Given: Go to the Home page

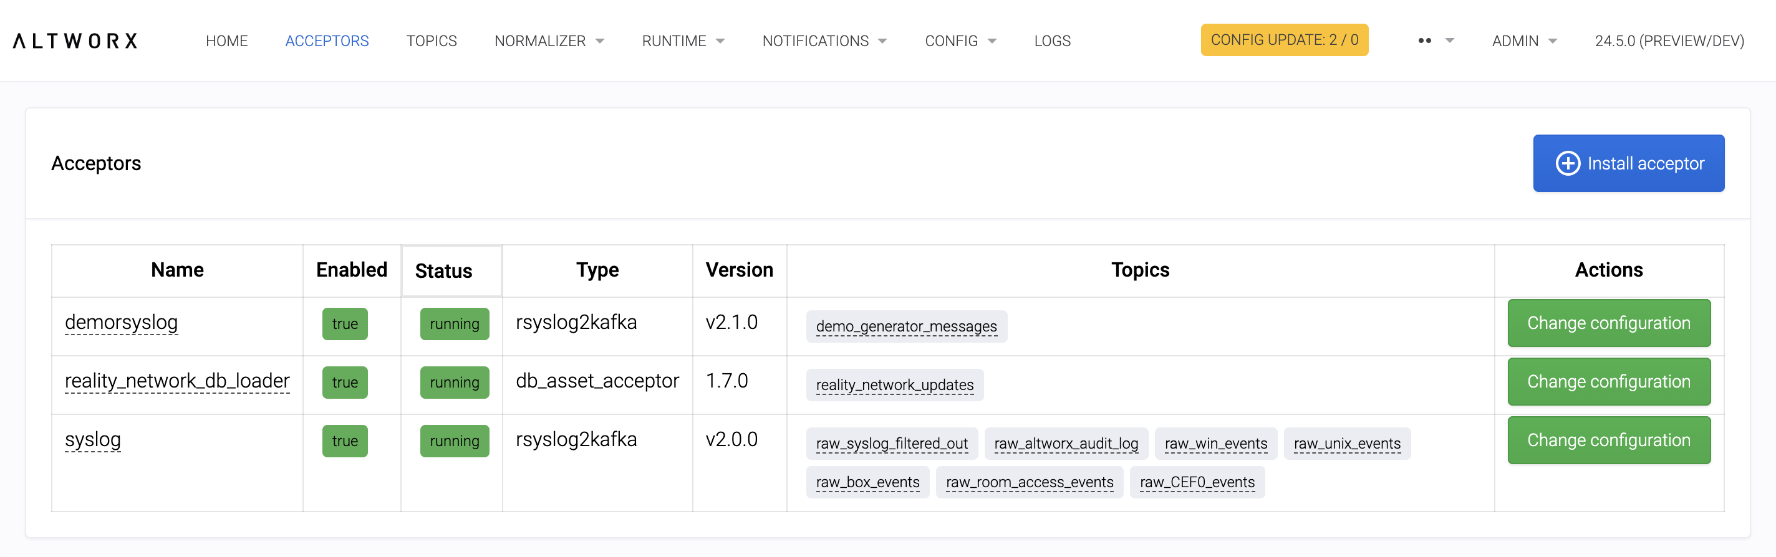Looking at the screenshot, I should [x=226, y=41].
